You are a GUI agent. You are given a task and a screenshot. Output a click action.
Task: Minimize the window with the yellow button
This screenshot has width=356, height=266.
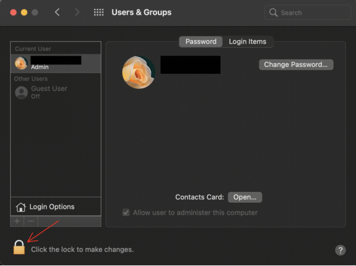[x=24, y=12]
